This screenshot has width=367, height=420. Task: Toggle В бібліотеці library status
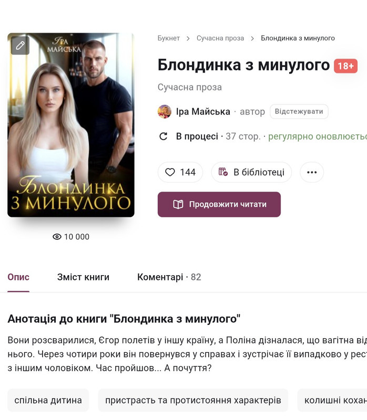coord(251,172)
